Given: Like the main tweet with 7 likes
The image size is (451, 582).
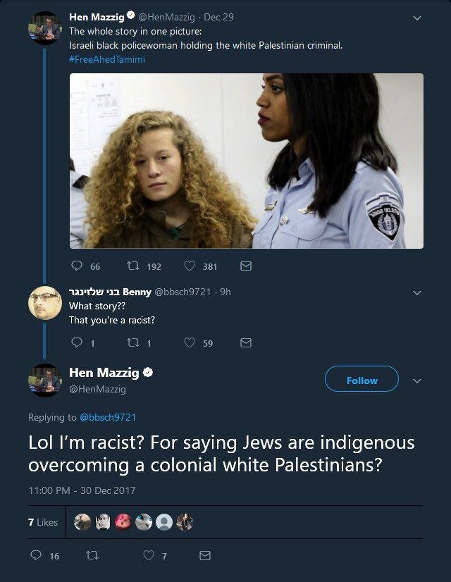Looking at the screenshot, I should click(149, 556).
